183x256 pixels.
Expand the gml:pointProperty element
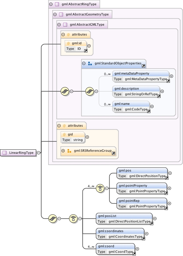tap(169, 188)
